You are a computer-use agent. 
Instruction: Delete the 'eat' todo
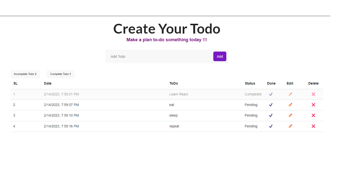313,105
